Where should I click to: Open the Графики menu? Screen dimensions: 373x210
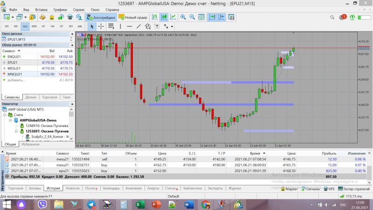(60, 10)
